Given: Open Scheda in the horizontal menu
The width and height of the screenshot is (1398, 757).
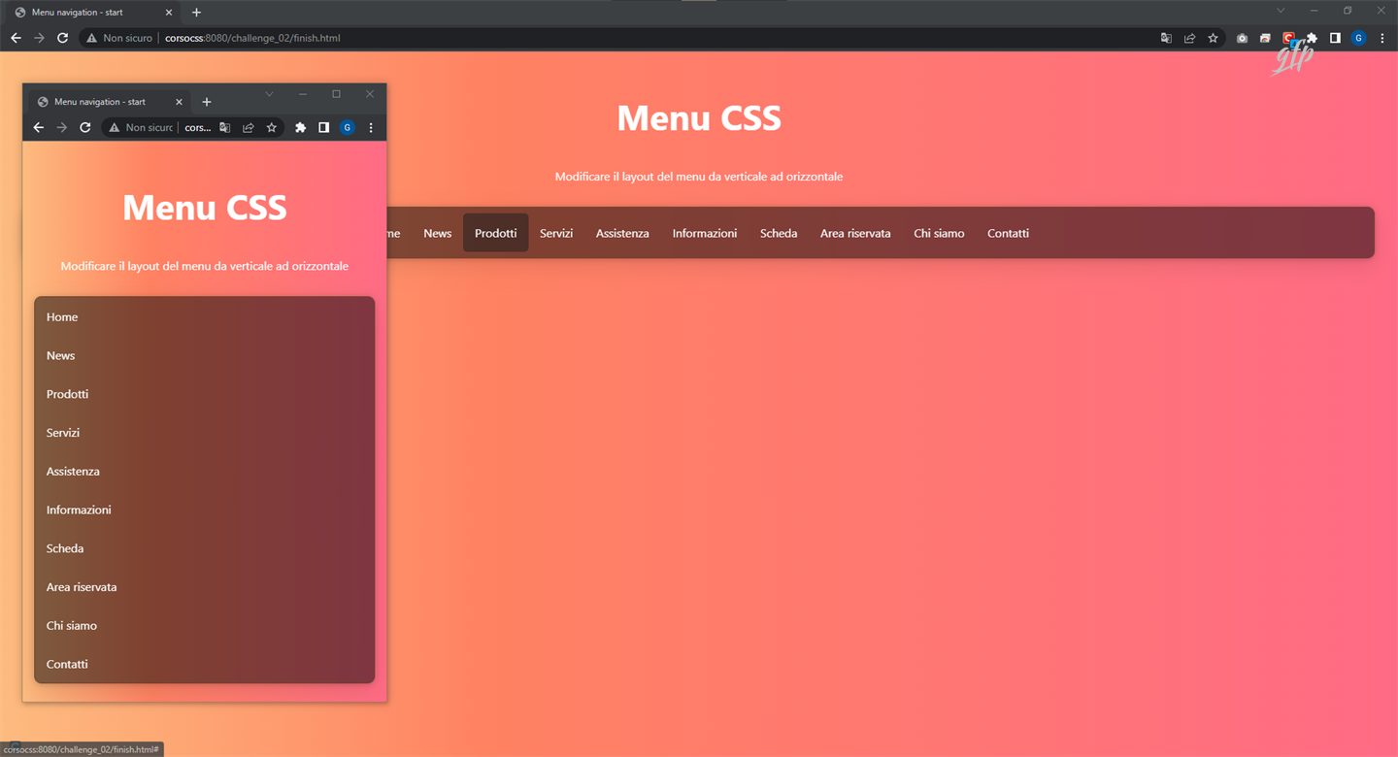Looking at the screenshot, I should (779, 233).
